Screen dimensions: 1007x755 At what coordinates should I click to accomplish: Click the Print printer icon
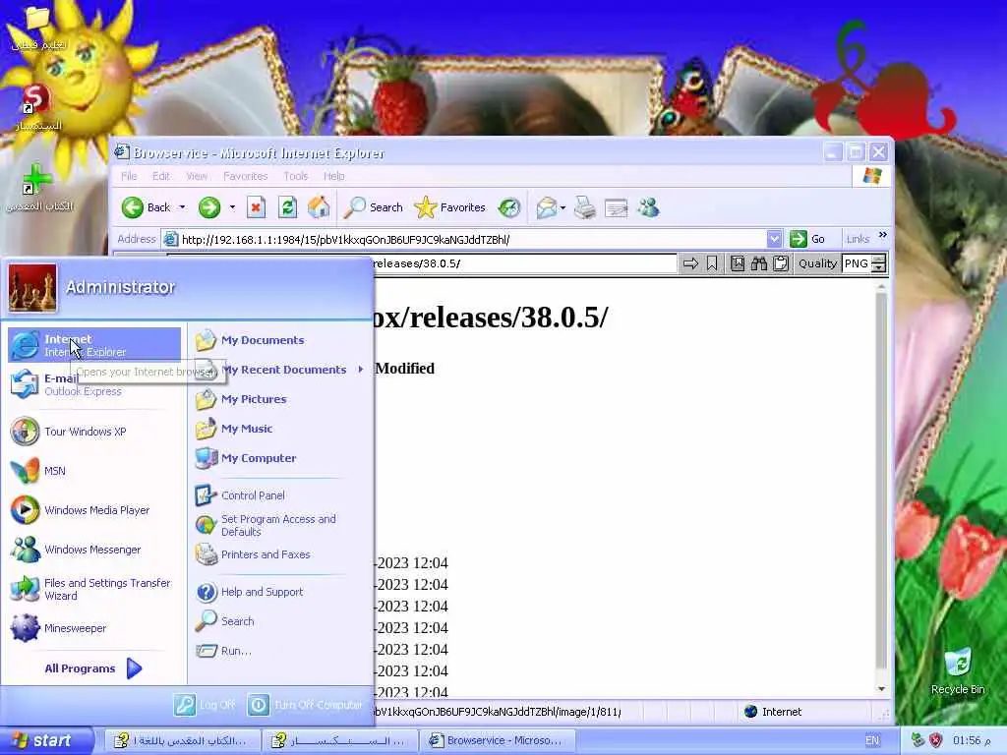tap(585, 207)
